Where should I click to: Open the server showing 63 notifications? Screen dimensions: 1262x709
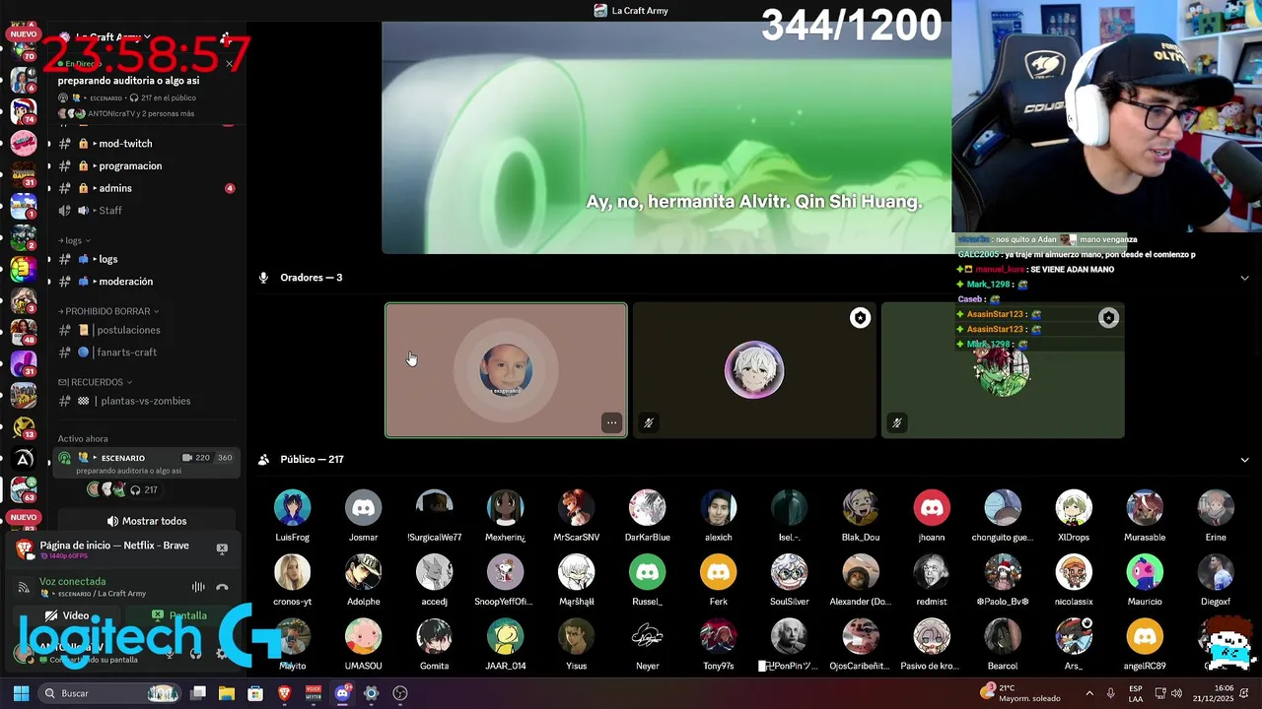[x=23, y=488]
